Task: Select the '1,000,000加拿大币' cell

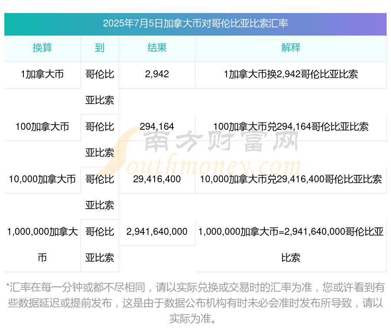Action: click(42, 245)
